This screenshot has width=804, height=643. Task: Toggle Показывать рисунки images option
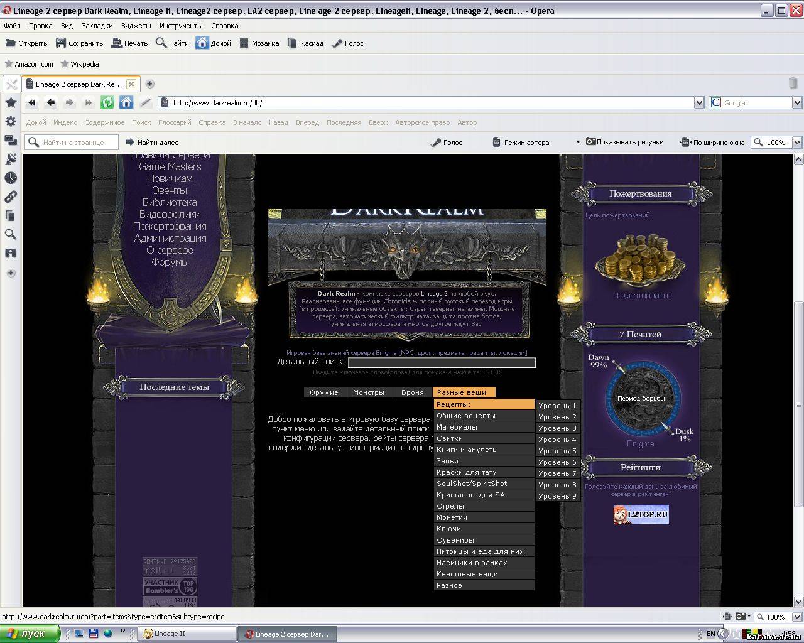tap(625, 142)
